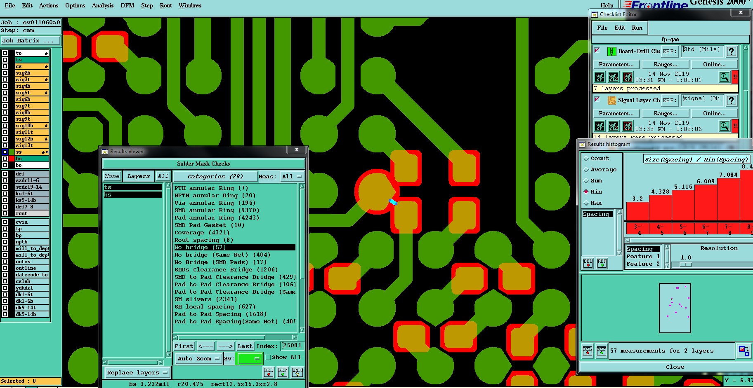Click the Checklist Editor window title icon
The width and height of the screenshot is (753, 388).
coord(595,14)
